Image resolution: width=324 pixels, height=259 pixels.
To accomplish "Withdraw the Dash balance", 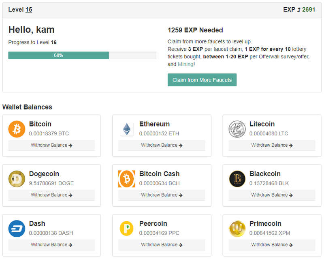I will click(51, 245).
